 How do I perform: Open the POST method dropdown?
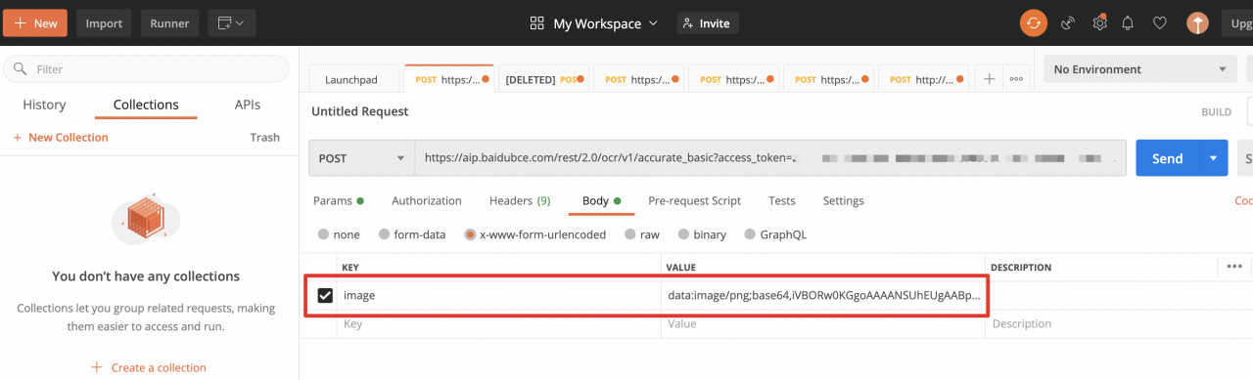(x=362, y=158)
